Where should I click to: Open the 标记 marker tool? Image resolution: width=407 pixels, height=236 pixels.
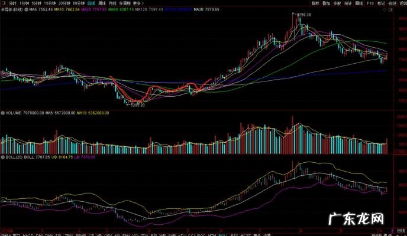pyautogui.click(x=380, y=3)
